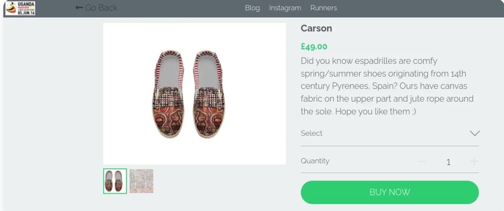Click the right shoe in the large product photo
The image size is (504, 211).
point(210,95)
